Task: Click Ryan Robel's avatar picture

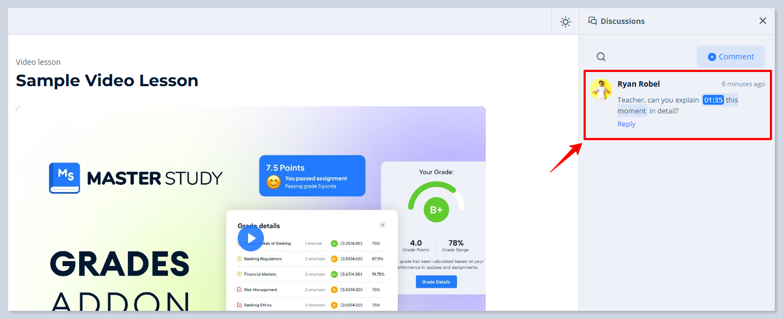Action: 601,89
